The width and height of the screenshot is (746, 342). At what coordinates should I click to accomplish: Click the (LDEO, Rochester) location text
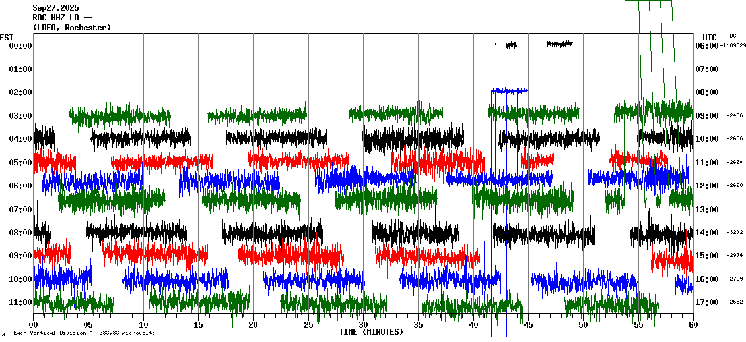(71, 28)
